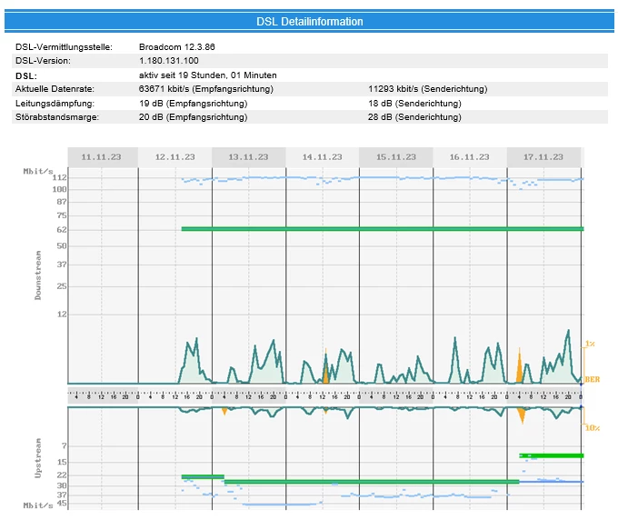Select 20 dB Empfangsrichtung value
The width and height of the screenshot is (618, 520).
[193, 117]
